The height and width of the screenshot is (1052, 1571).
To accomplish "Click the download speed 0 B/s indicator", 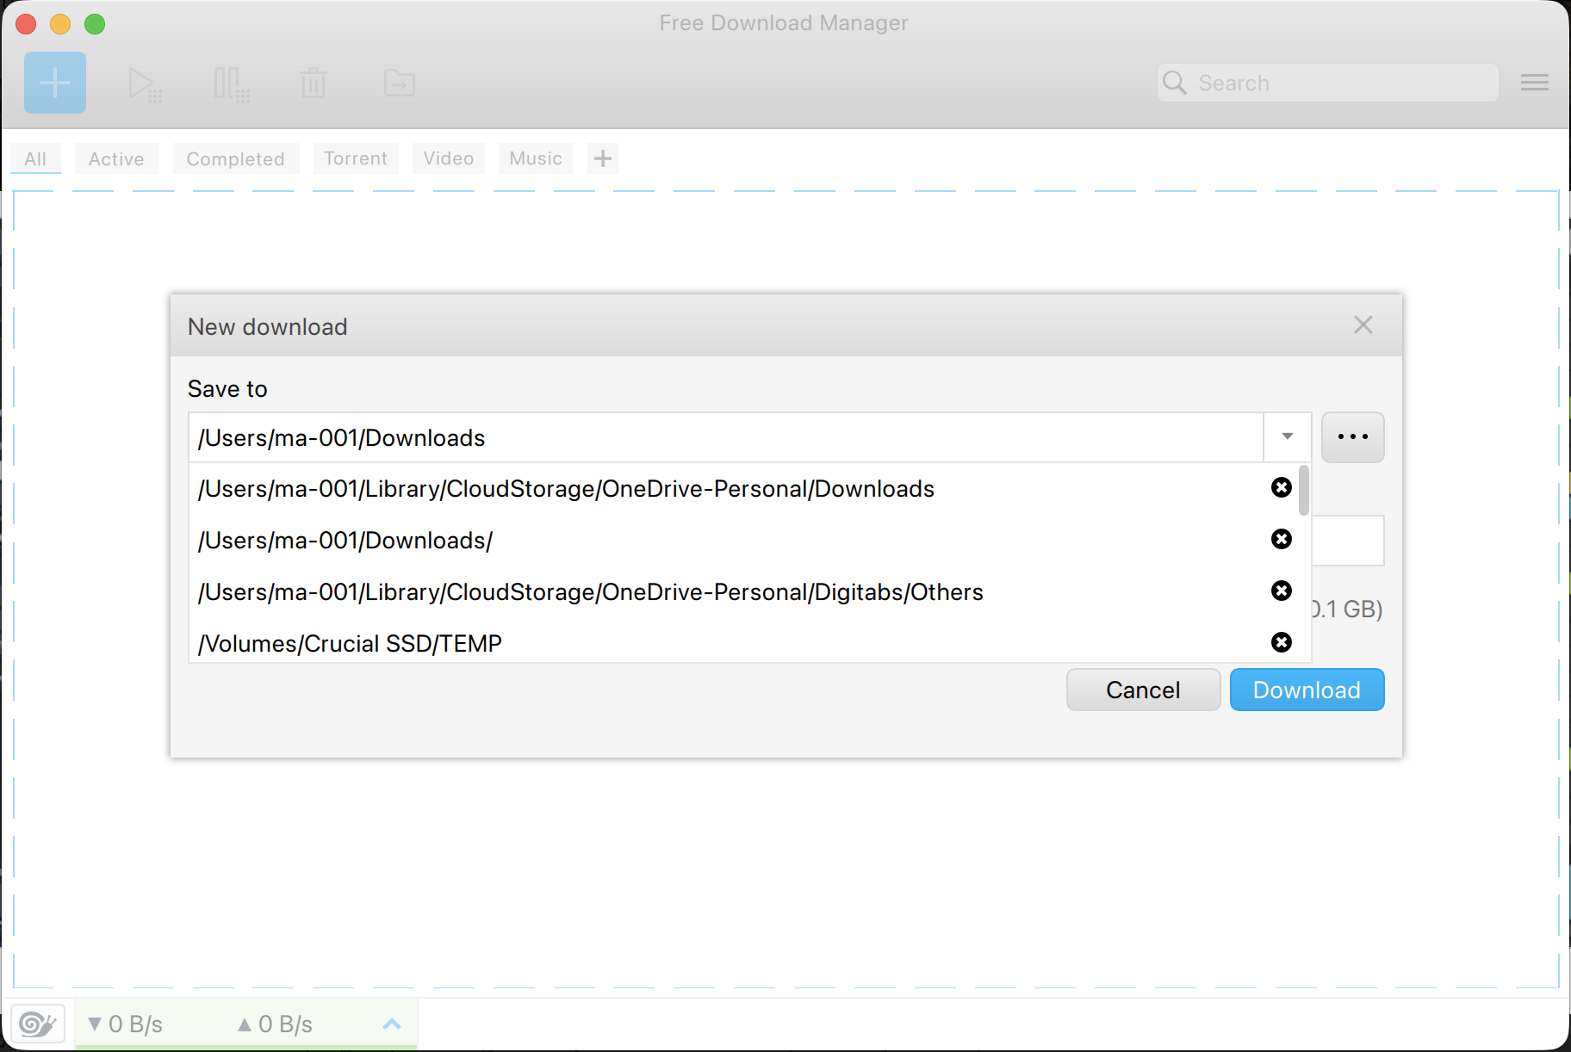I will click(x=126, y=1024).
